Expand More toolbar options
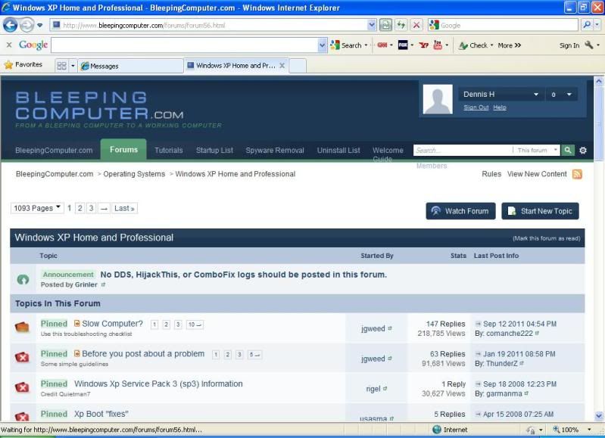The height and width of the screenshot is (438, 605). pyautogui.click(x=510, y=45)
